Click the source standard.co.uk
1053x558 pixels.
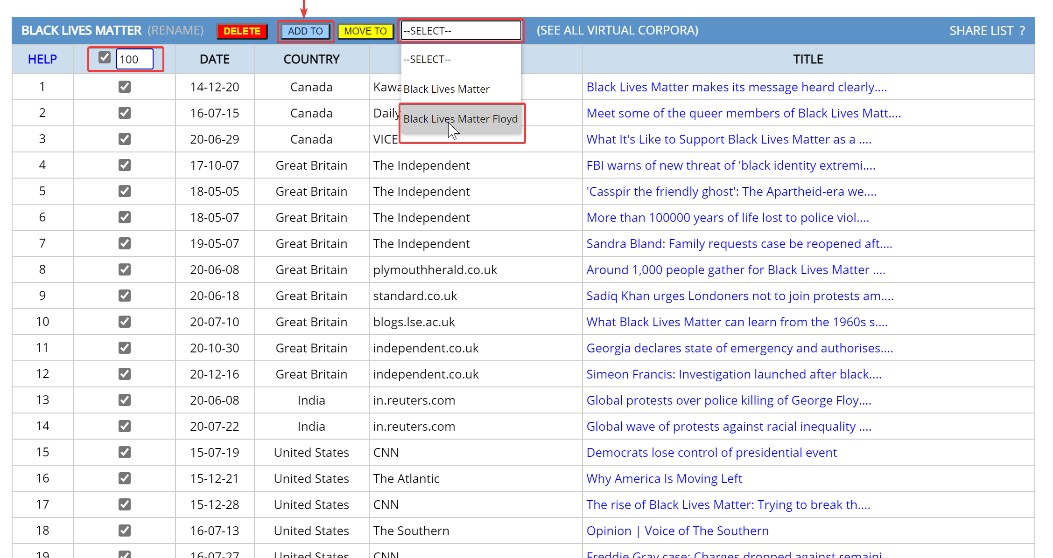point(415,296)
